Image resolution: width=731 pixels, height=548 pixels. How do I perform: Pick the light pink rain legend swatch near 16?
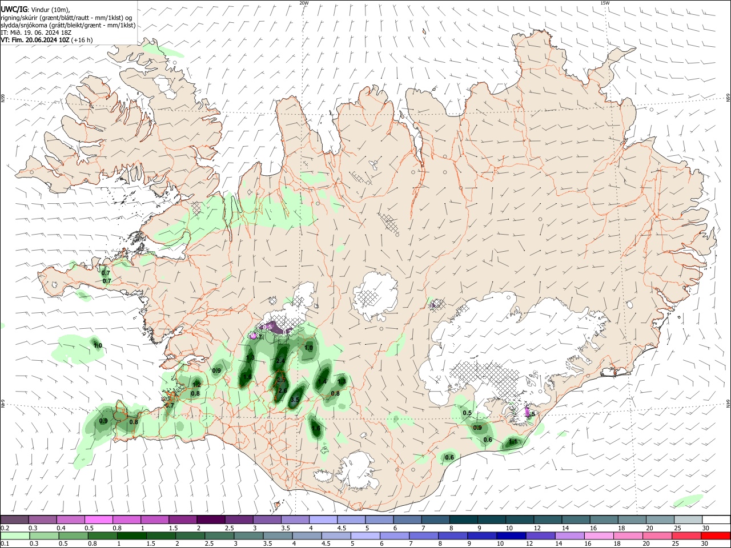click(x=599, y=535)
